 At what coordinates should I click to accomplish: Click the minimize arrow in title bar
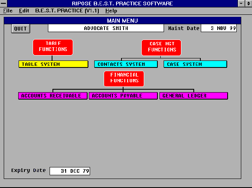pos(241,4)
